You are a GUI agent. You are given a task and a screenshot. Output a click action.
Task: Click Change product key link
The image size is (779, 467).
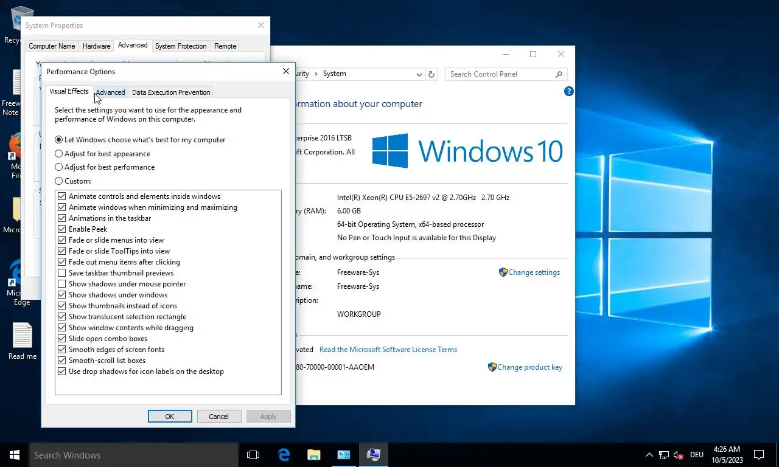click(x=529, y=367)
